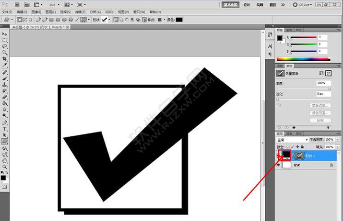Click the trash icon in Masks panel
Viewport: 343px width, 221px height.
tap(328, 128)
